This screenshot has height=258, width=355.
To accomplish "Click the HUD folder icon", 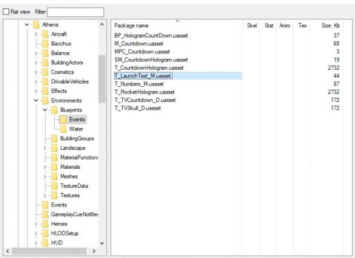I will 45,243.
